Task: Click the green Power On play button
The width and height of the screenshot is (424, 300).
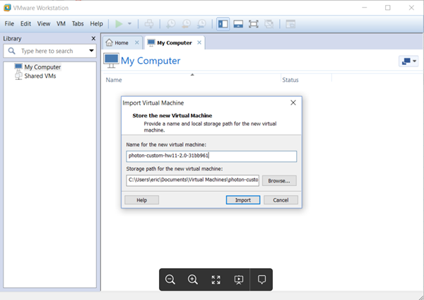Action: 117,23
